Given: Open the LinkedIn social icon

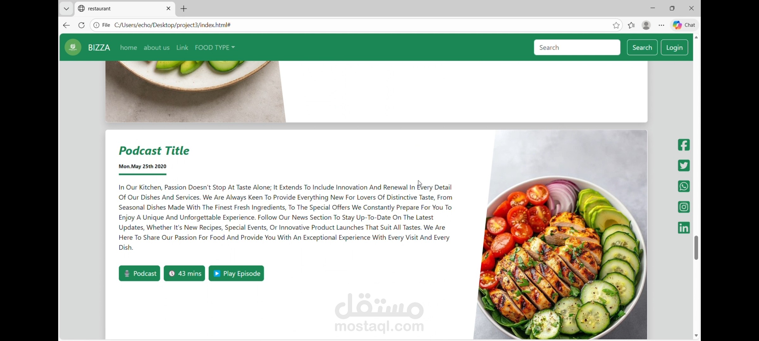Looking at the screenshot, I should [684, 228].
